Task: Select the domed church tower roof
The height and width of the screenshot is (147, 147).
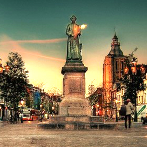Action: [116, 47]
